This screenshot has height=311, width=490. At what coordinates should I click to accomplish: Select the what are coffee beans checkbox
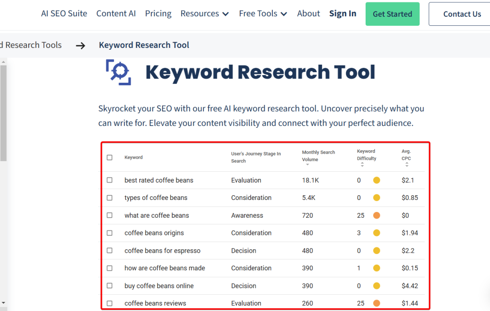click(110, 215)
